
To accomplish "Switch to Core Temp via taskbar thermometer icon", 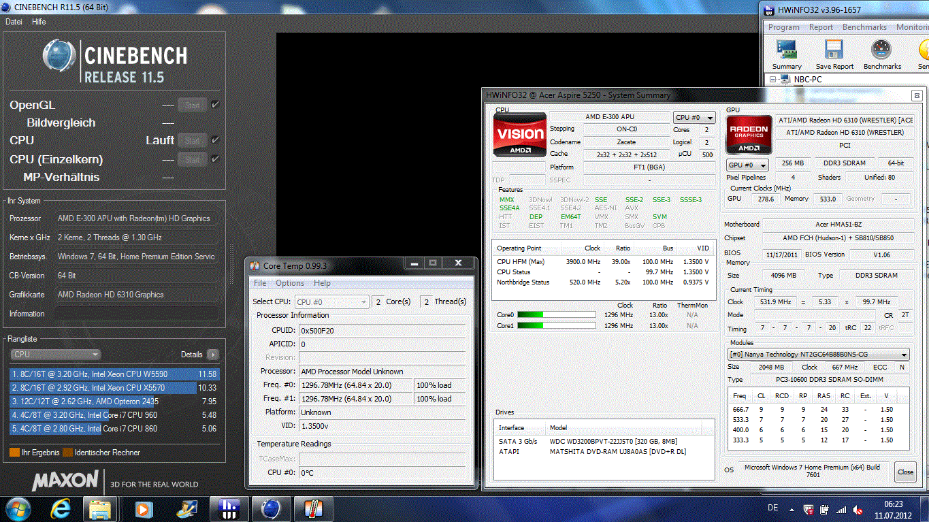I will [x=313, y=508].
